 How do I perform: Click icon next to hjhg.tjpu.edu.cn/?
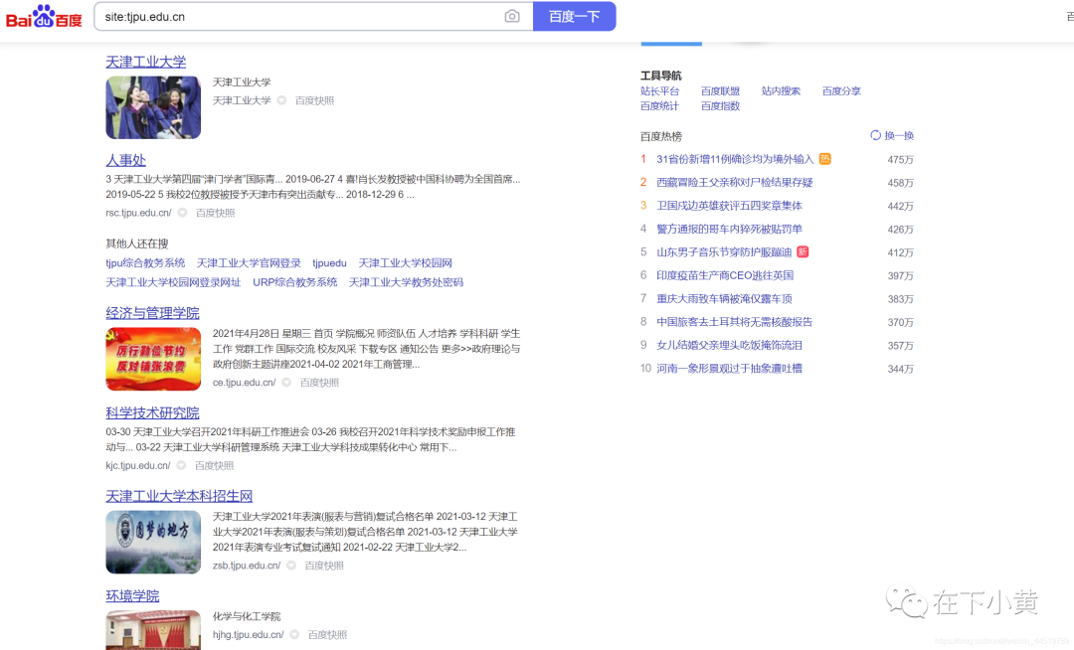pyautogui.click(x=294, y=634)
